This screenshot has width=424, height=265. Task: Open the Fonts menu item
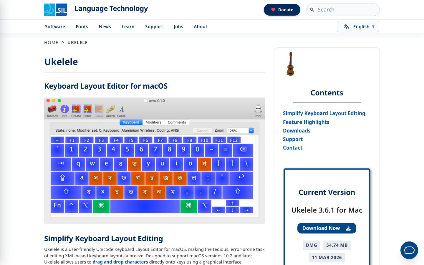82,27
